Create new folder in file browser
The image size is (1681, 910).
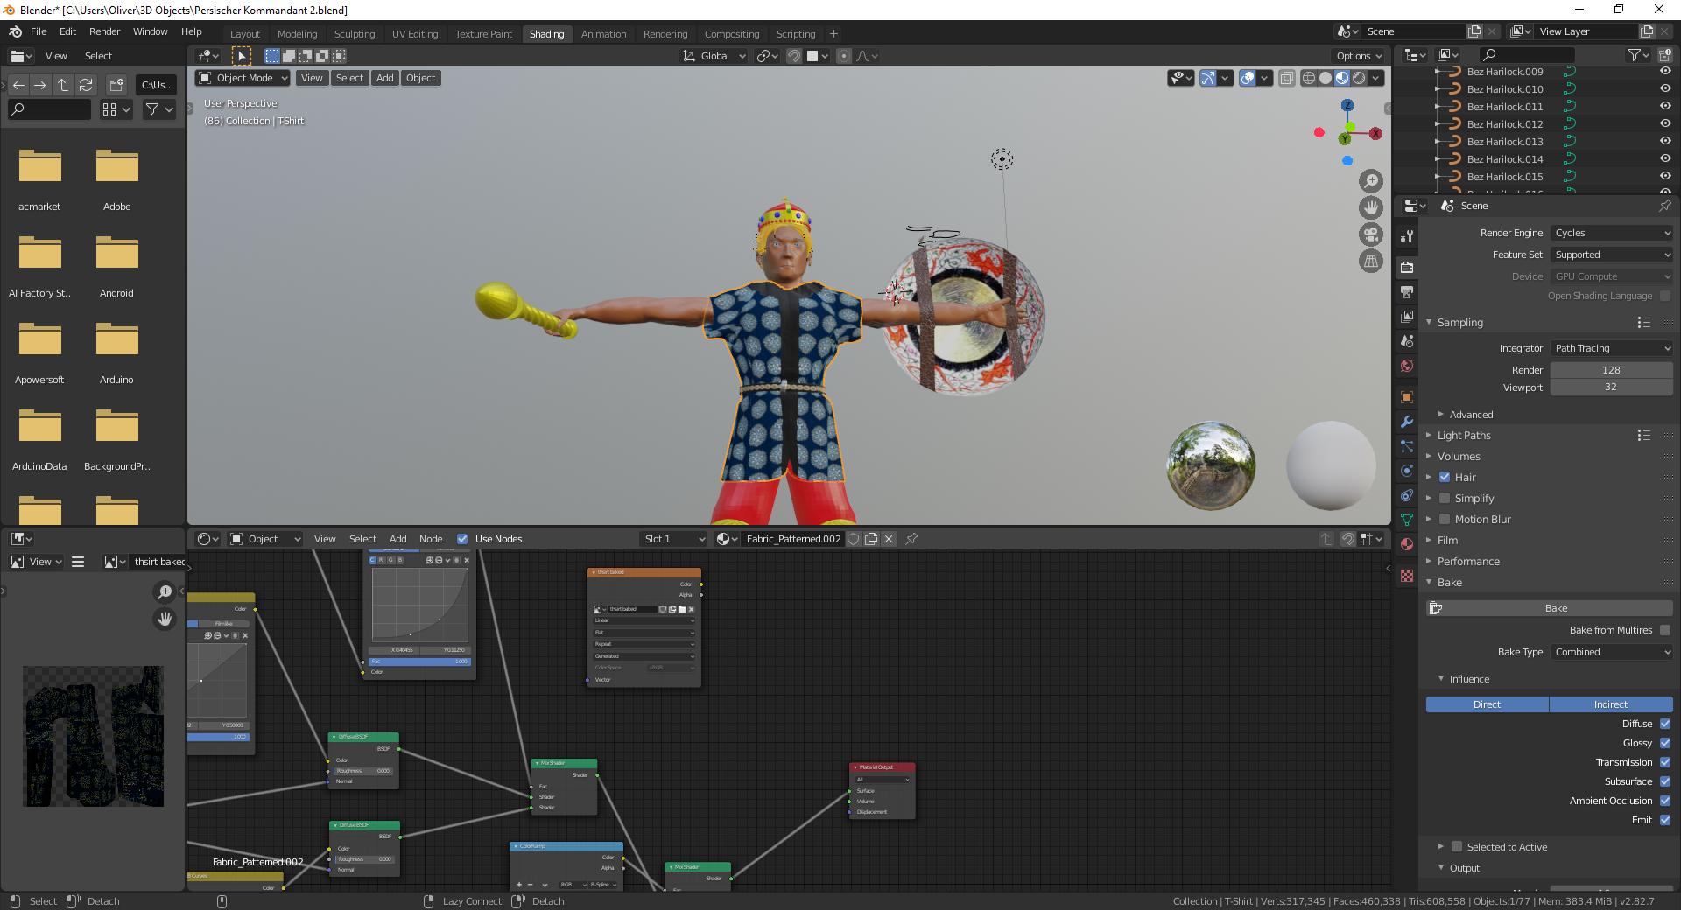tap(116, 85)
